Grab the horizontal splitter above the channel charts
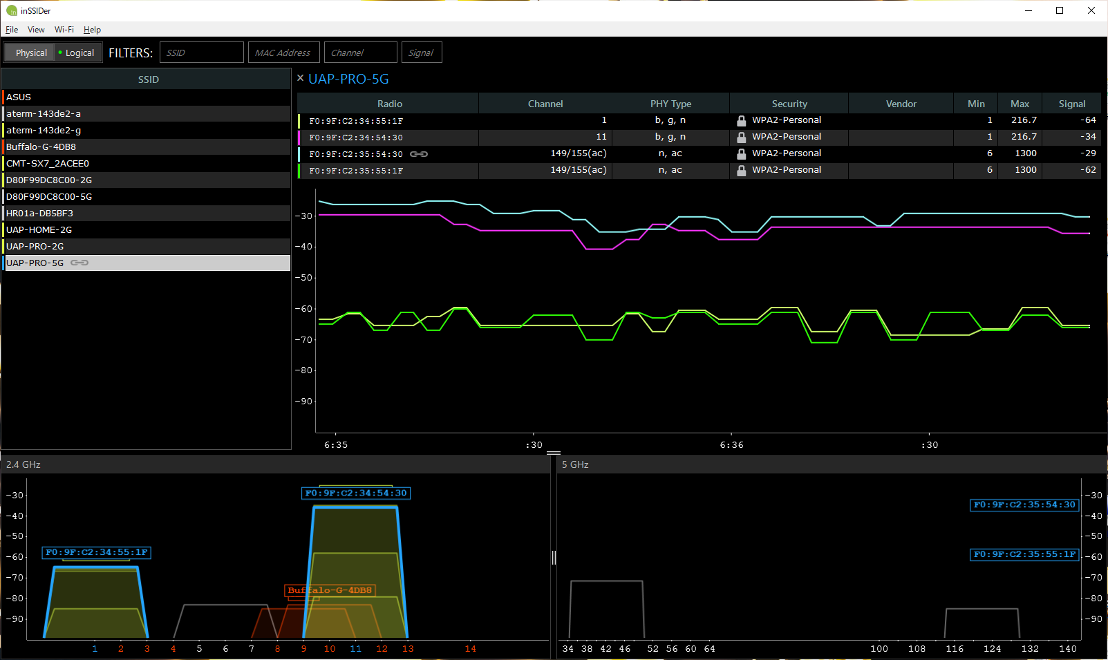The height and width of the screenshot is (660, 1108). (x=554, y=453)
